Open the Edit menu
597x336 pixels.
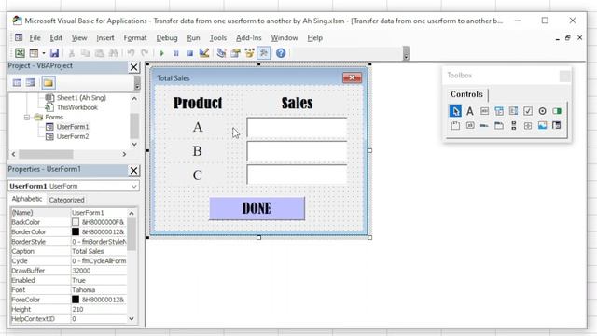pyautogui.click(x=56, y=37)
